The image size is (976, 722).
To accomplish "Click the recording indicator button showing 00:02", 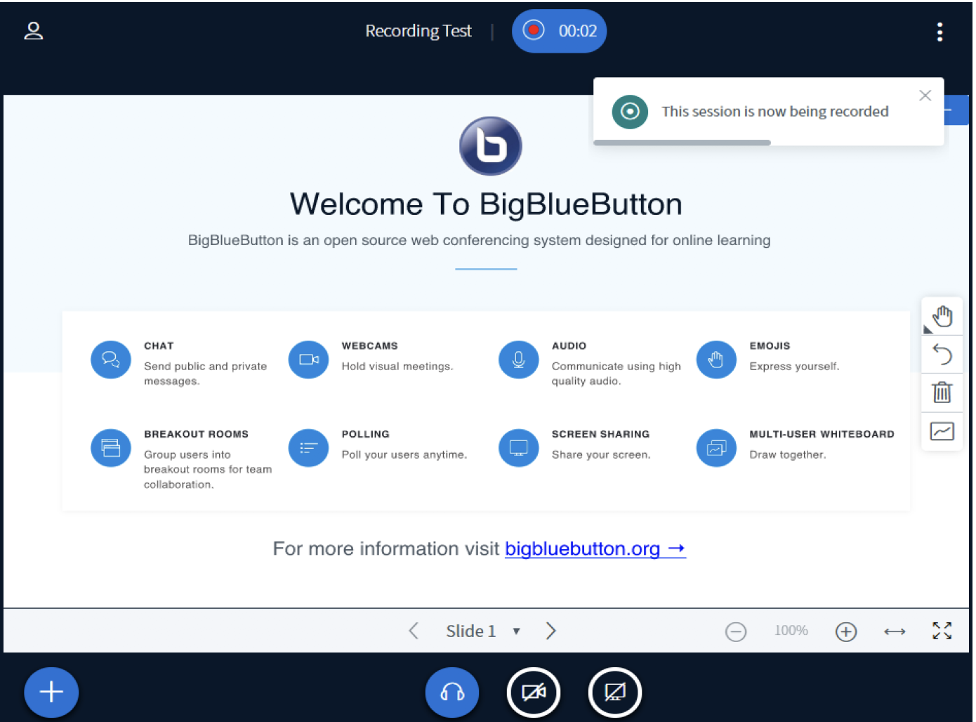I will (x=559, y=31).
